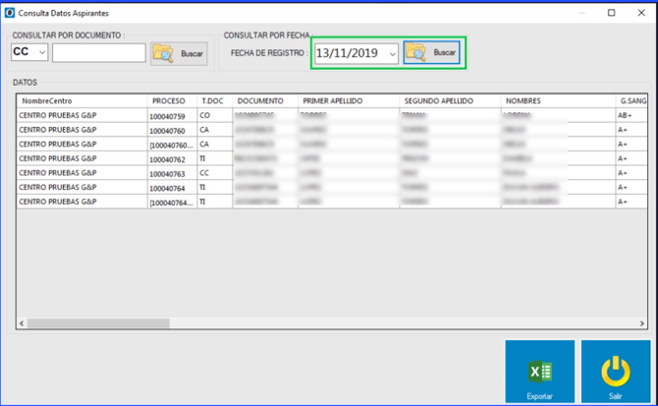Select the CC cell in T.DOC column
The height and width of the screenshot is (406, 658).
click(x=215, y=173)
